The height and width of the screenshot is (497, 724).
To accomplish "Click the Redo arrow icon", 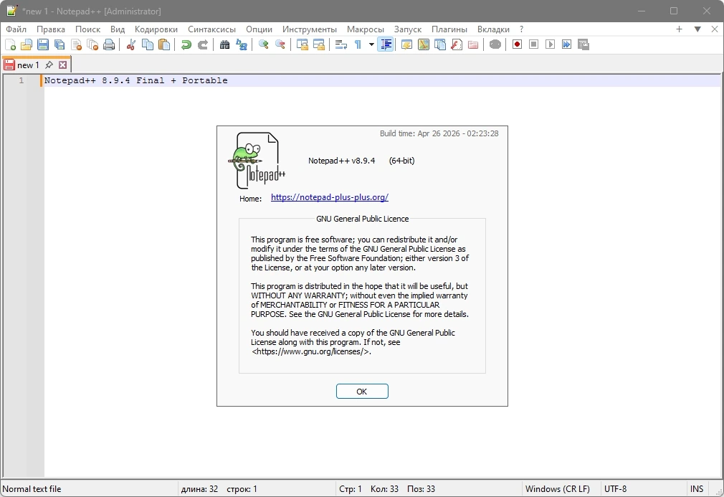I will (x=203, y=44).
